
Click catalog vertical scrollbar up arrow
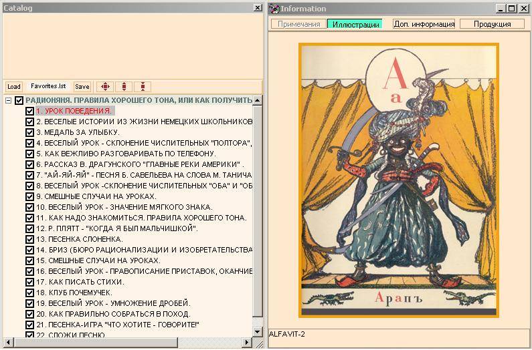[x=258, y=100]
